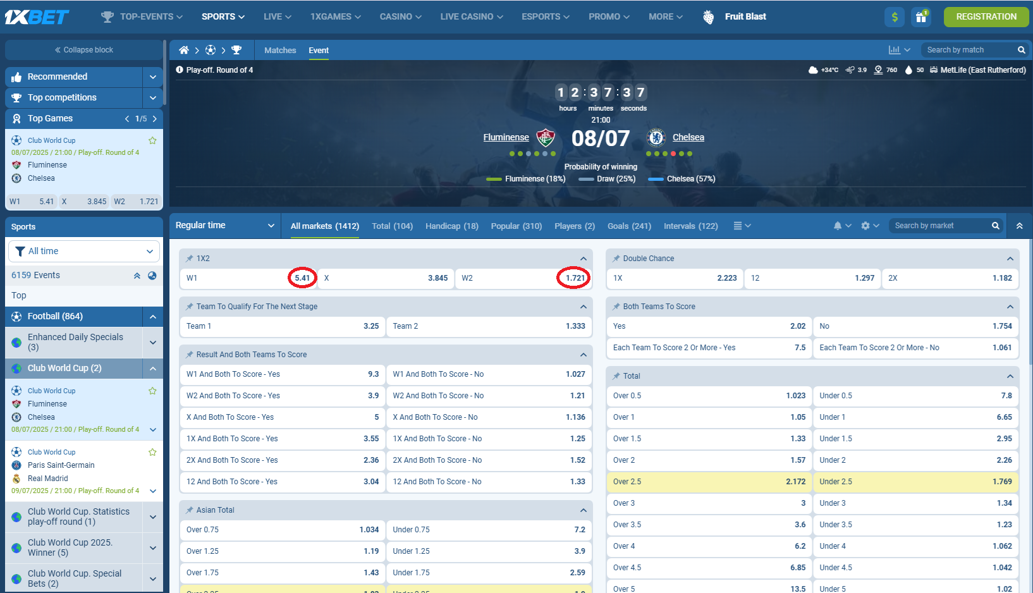
Task: Show next Top Games page arrow
Action: (x=154, y=119)
